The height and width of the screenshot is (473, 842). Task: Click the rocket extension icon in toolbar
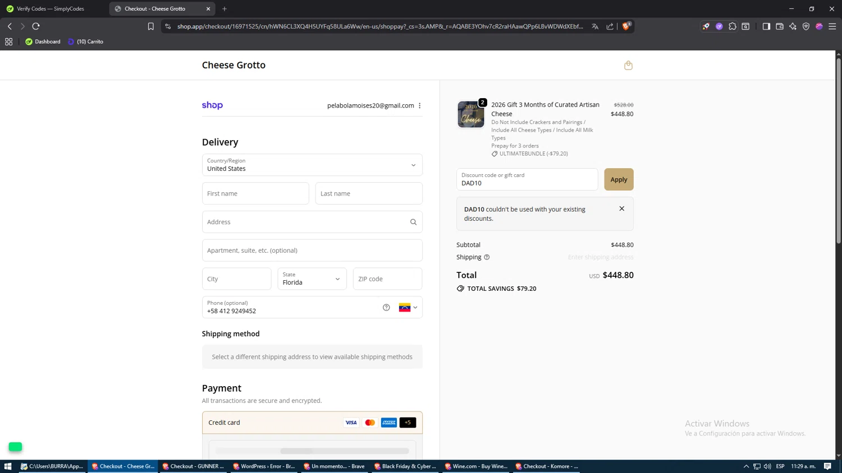click(x=706, y=26)
